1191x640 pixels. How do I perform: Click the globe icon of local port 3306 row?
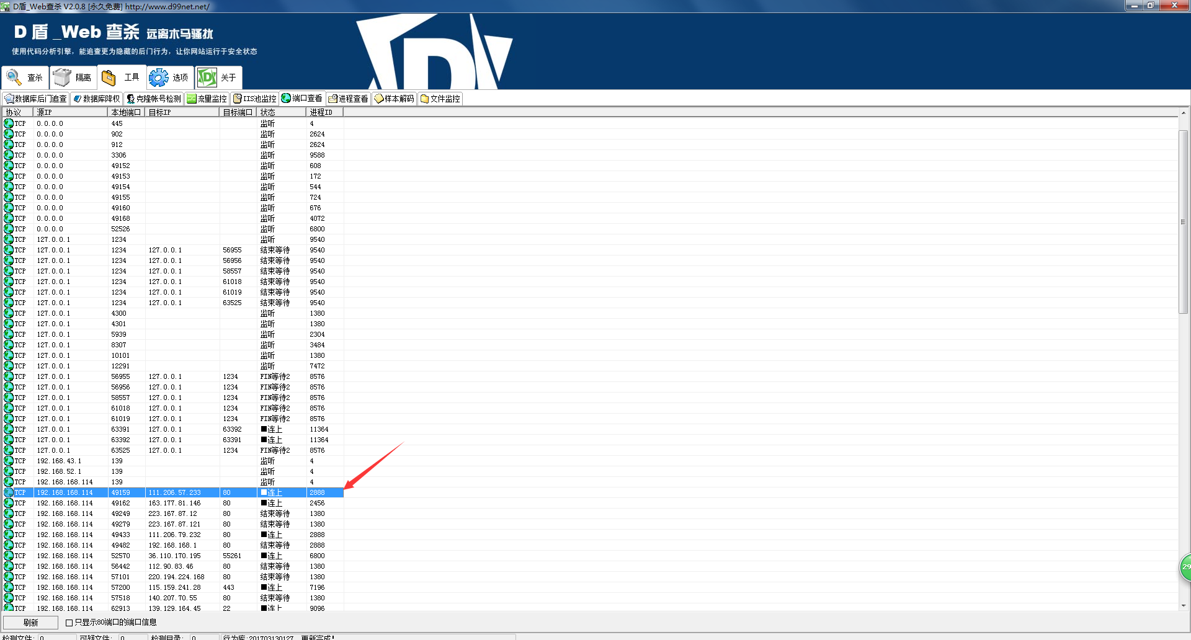(9, 155)
